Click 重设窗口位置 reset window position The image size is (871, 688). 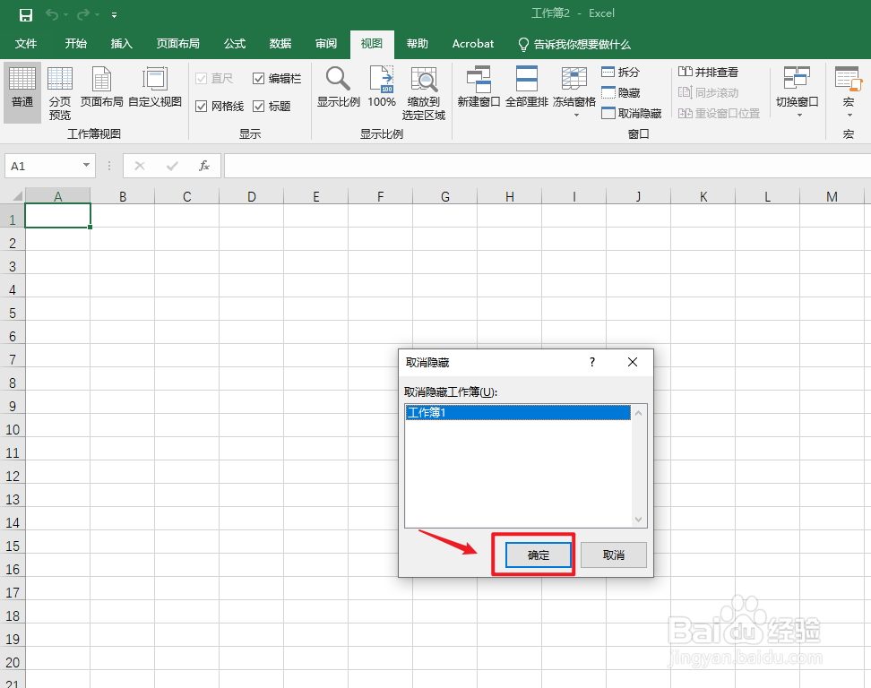719,113
